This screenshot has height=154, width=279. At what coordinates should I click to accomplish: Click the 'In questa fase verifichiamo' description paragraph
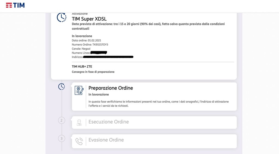(x=159, y=104)
